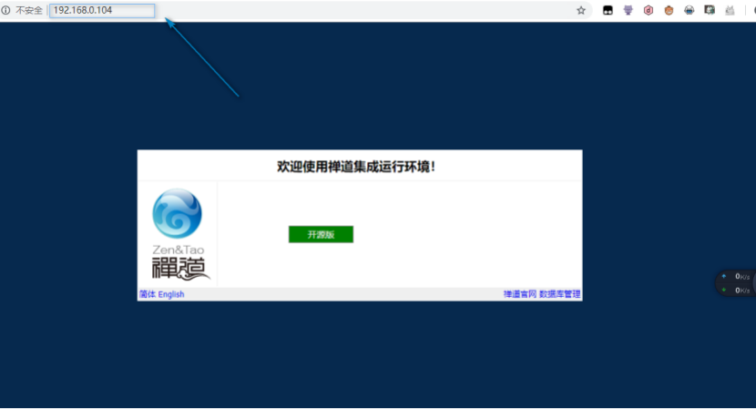Screen dimensions: 756x410
Task: Open the 禅道官网 link
Action: [x=520, y=294]
